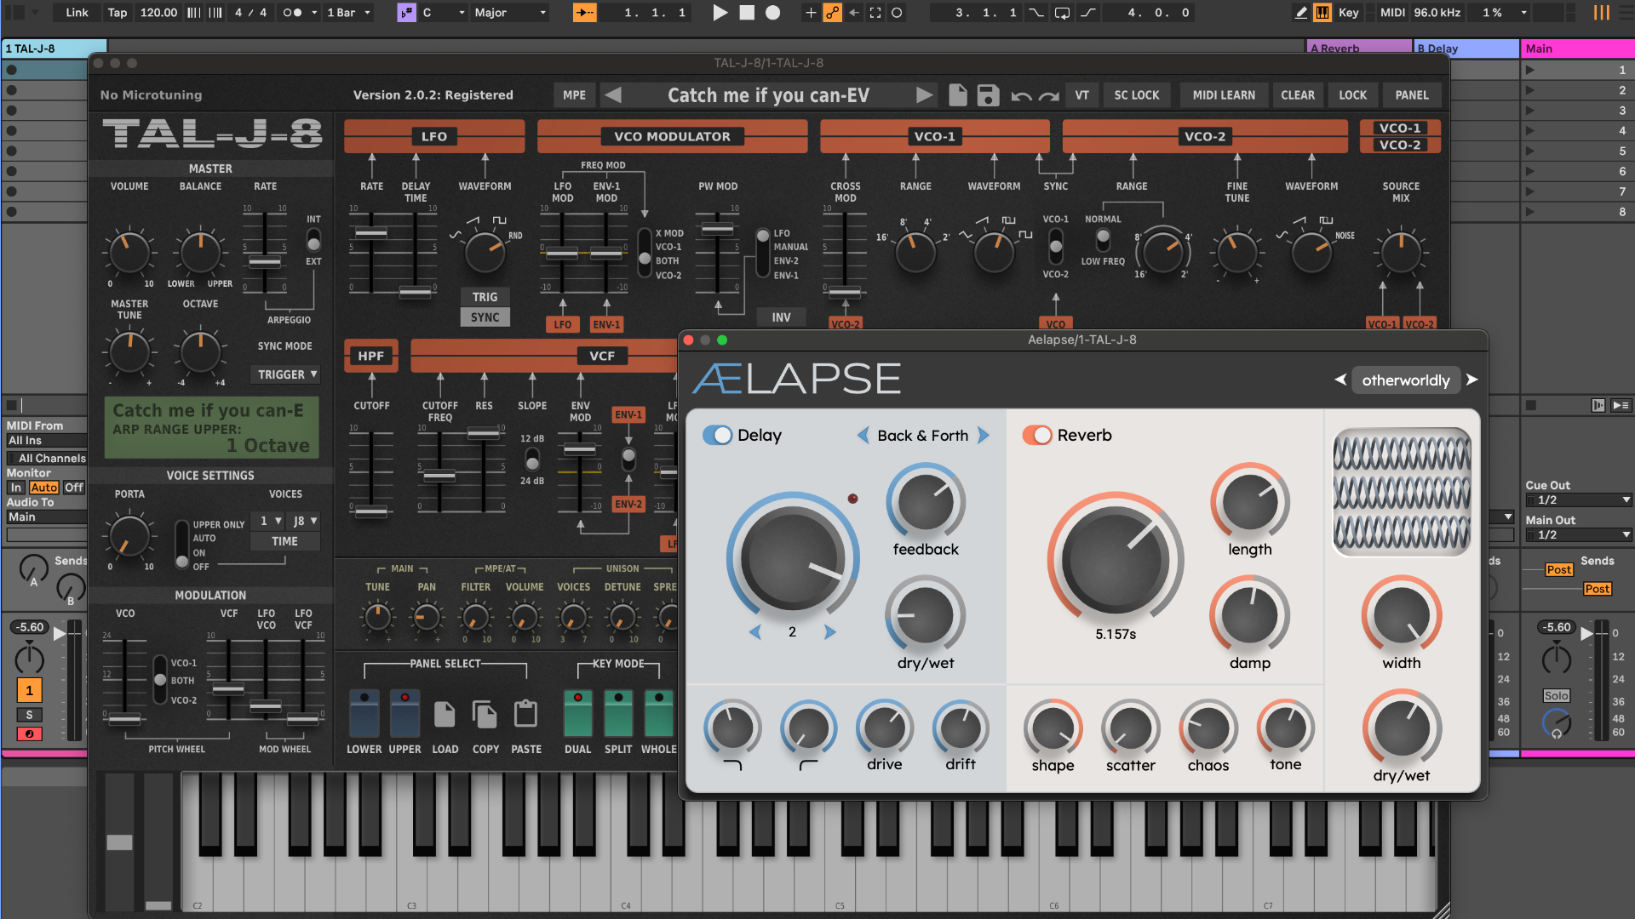This screenshot has width=1635, height=919.
Task: Click the panel COPY icon
Action: [x=485, y=715]
